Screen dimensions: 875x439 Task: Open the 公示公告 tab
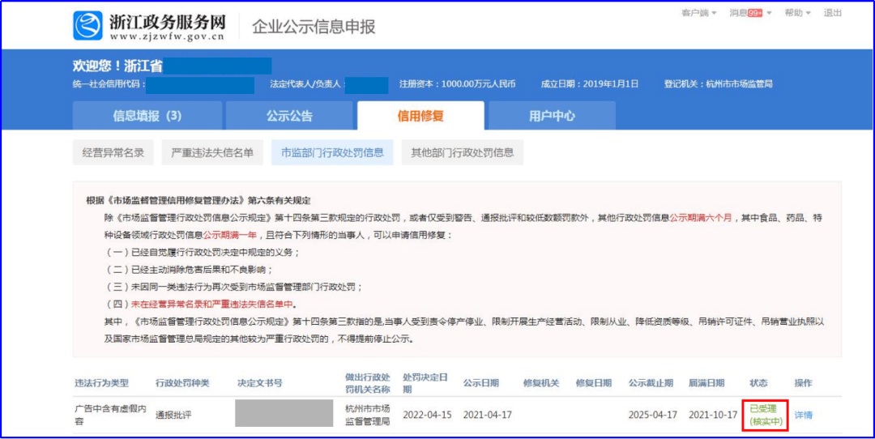[x=289, y=116]
